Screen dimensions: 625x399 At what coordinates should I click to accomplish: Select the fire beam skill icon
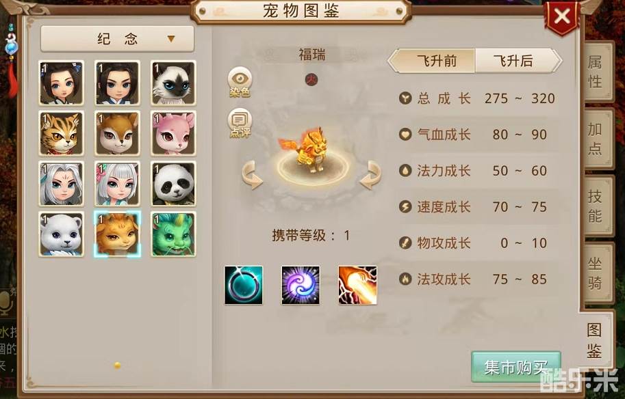pos(357,285)
